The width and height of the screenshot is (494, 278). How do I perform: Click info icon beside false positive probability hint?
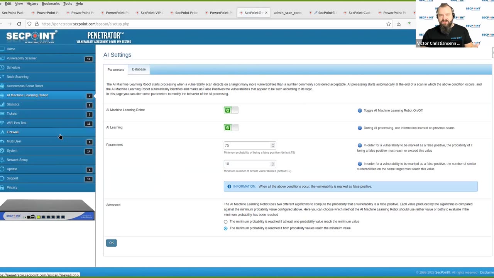(360, 145)
